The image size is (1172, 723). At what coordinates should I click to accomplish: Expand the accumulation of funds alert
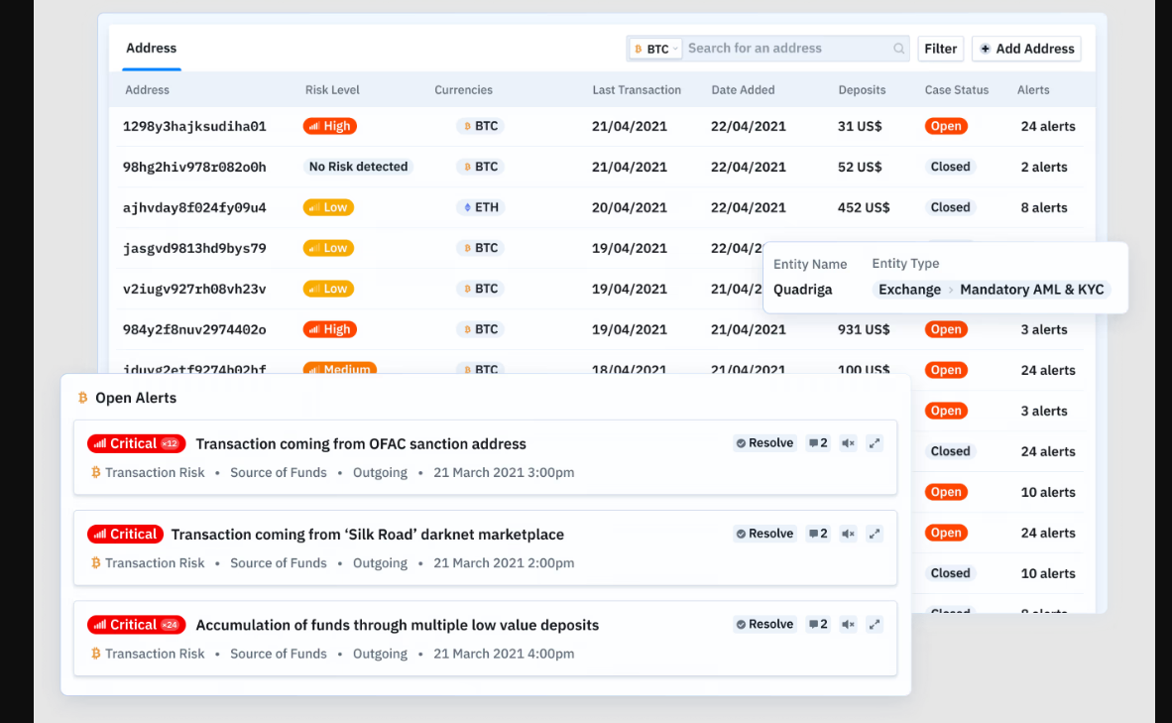point(875,624)
